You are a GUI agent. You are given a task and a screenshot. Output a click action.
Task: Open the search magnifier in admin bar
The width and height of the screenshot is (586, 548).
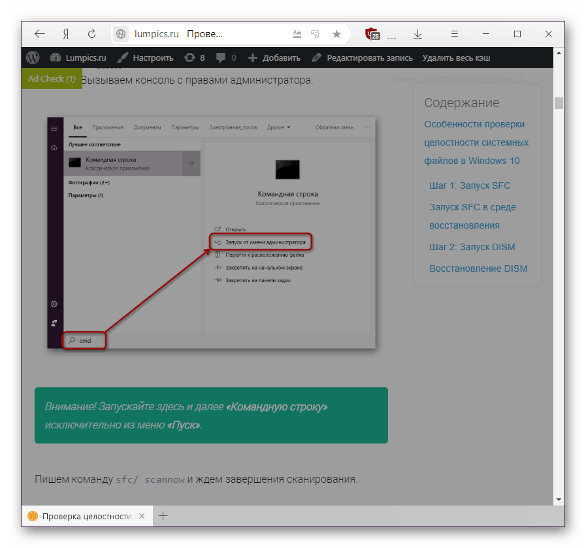click(x=542, y=78)
